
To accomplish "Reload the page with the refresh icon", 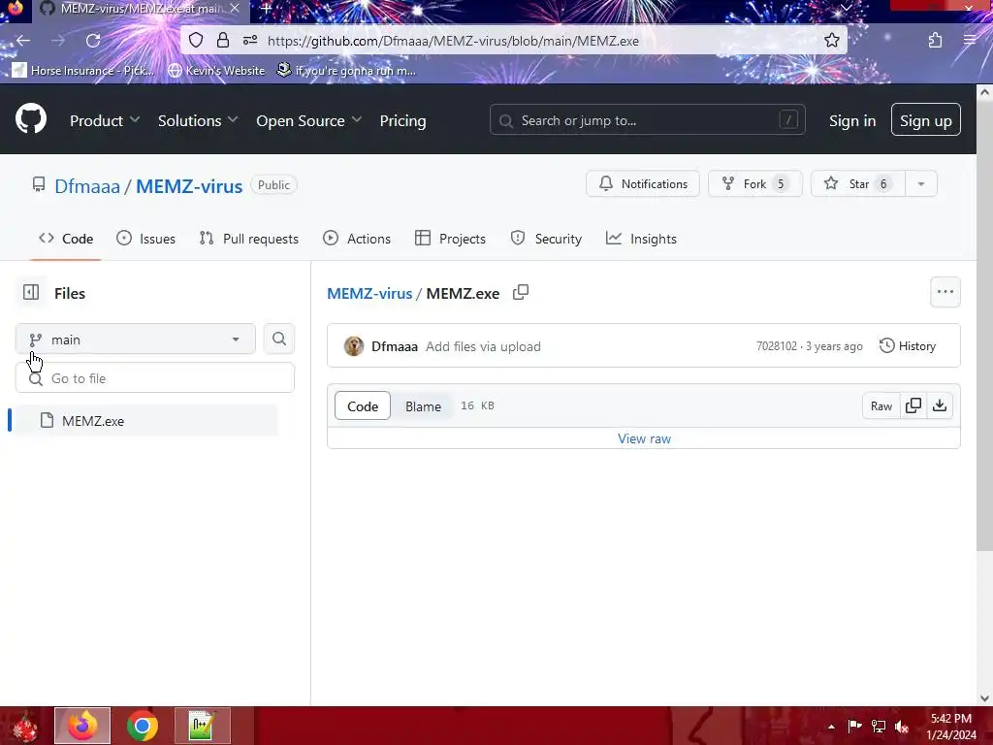I will 93,41.
